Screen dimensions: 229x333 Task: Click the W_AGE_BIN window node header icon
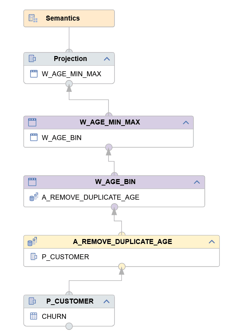click(32, 182)
